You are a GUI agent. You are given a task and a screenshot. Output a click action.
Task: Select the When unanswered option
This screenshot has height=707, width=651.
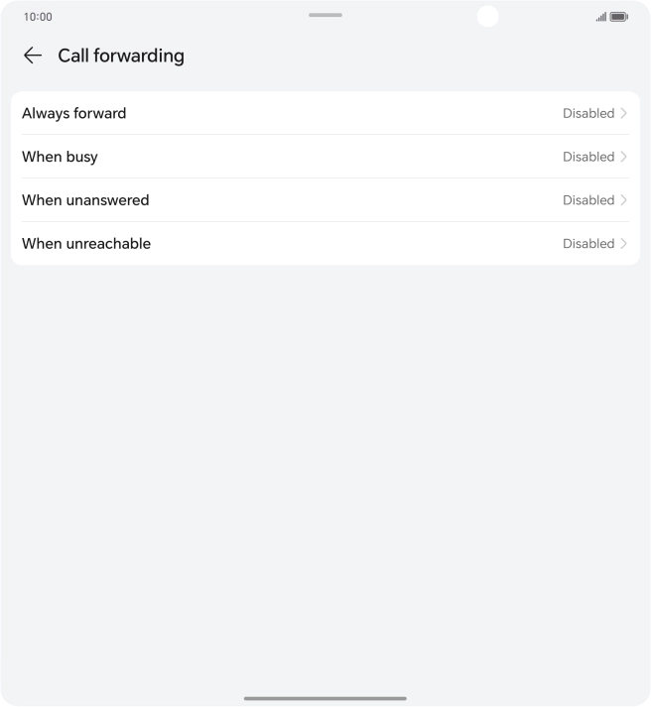pyautogui.click(x=85, y=200)
